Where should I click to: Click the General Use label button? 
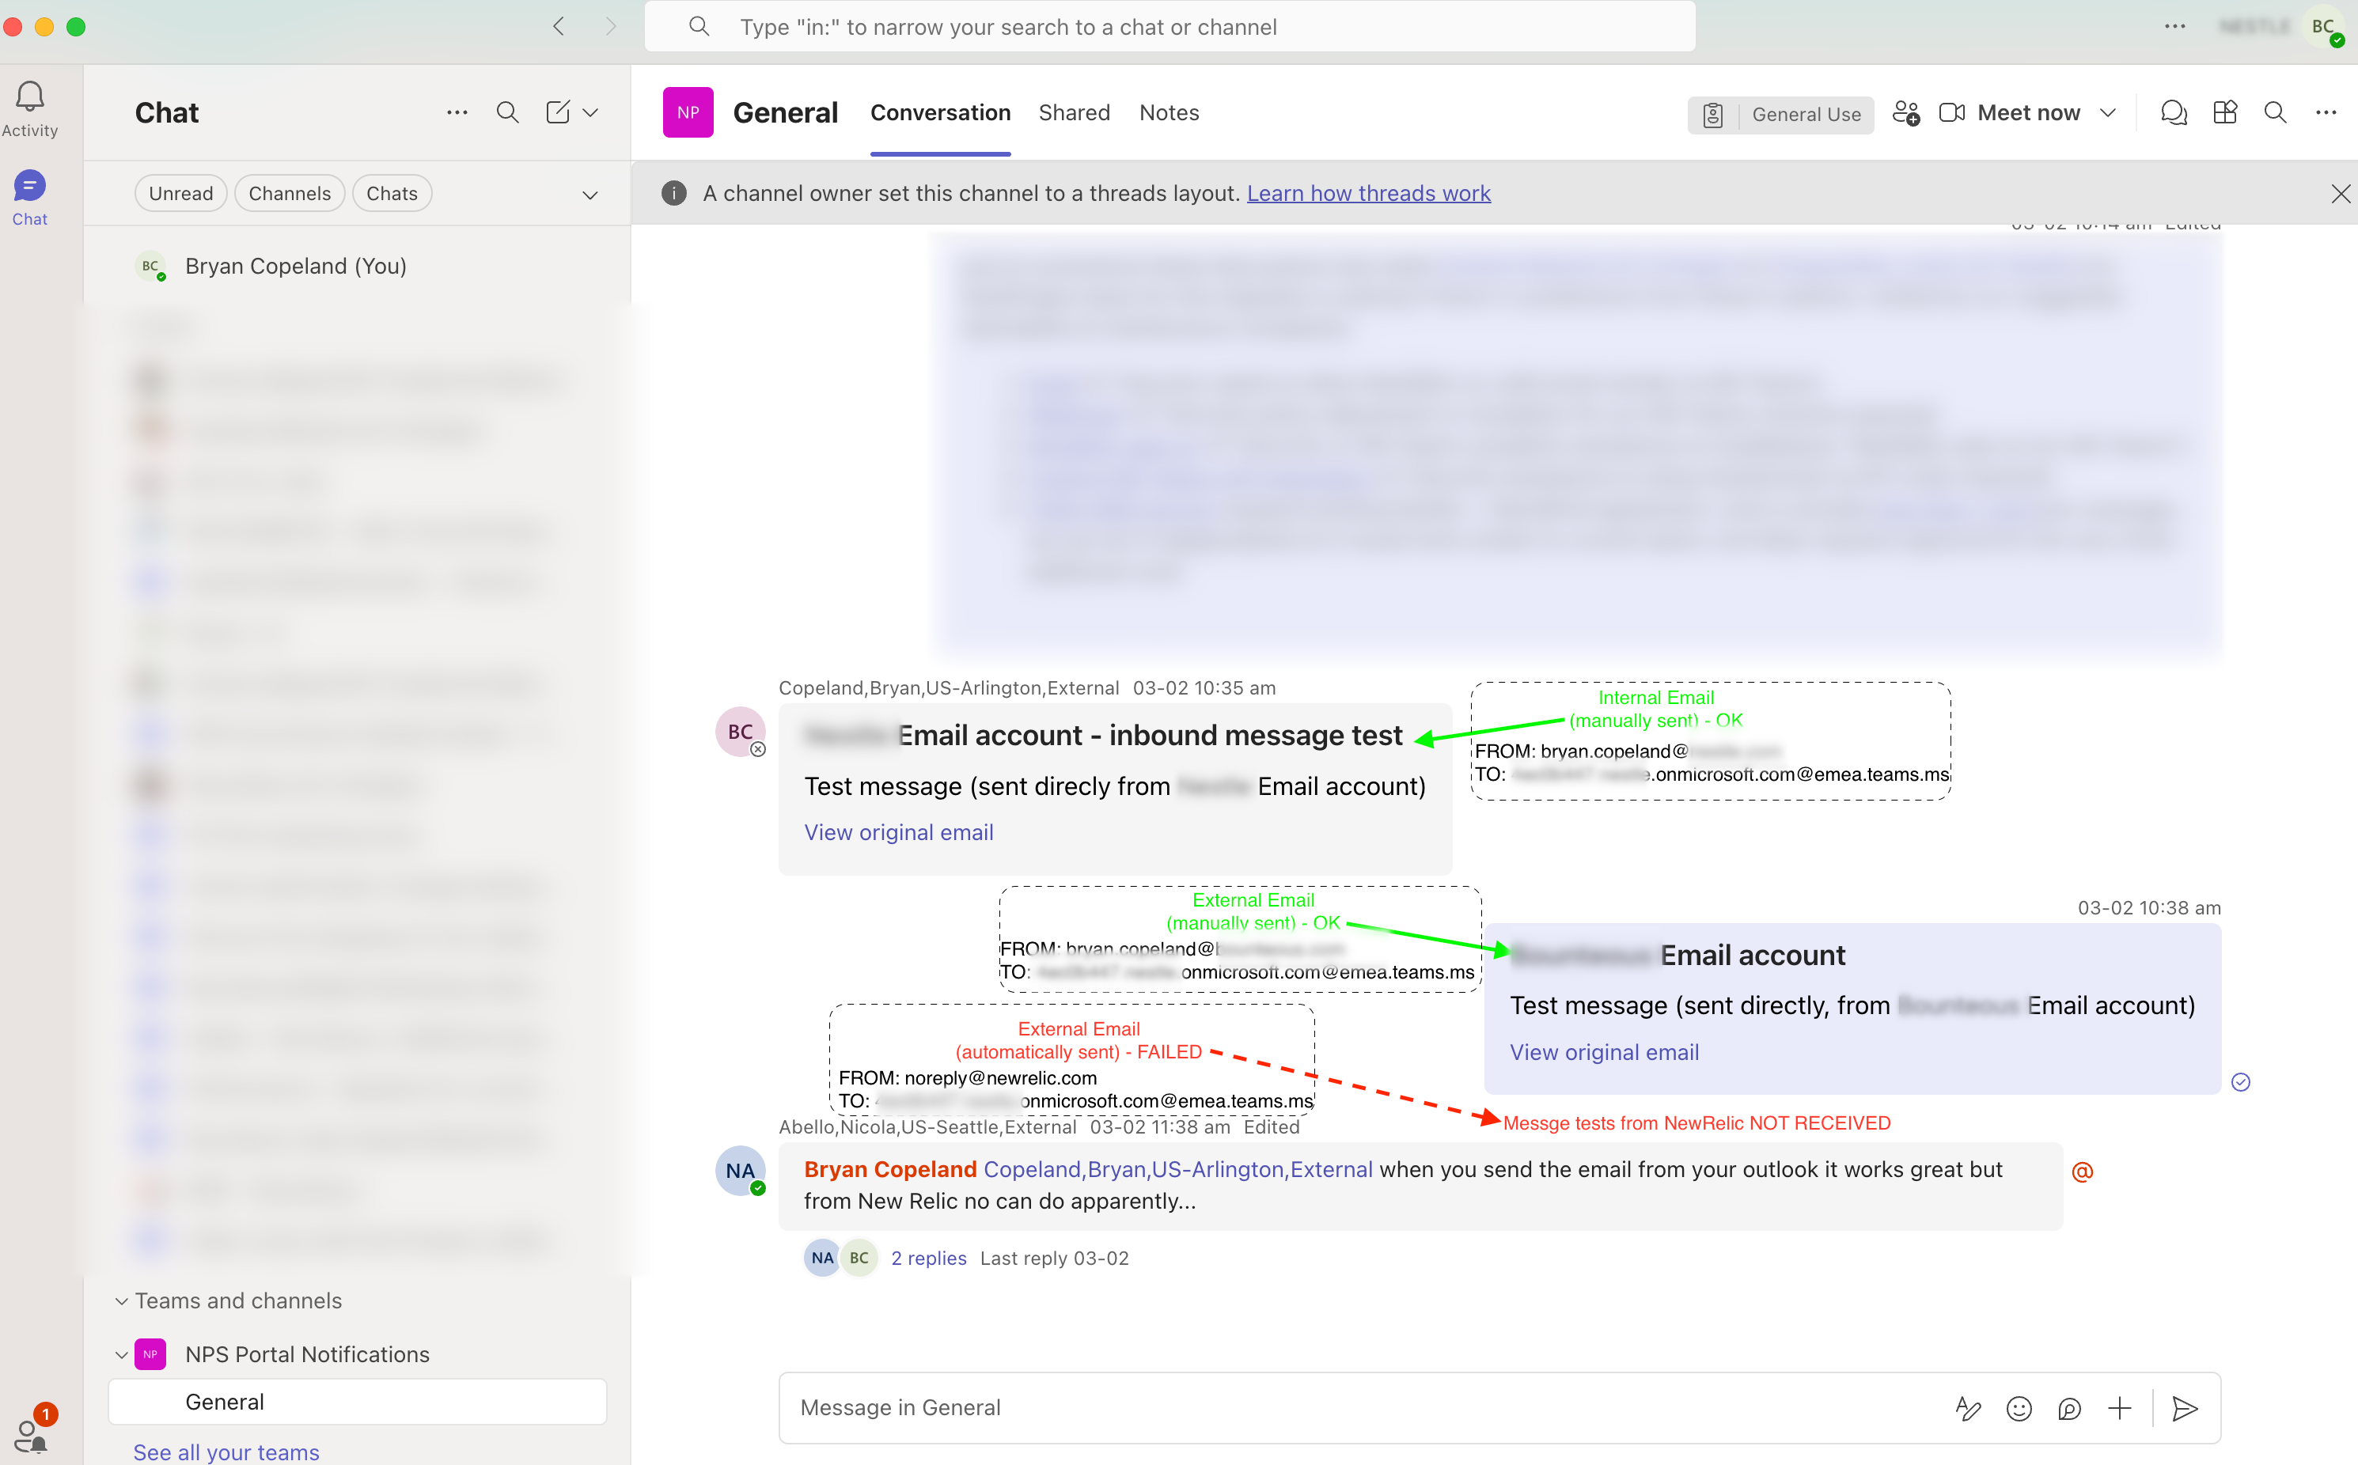click(x=1780, y=115)
